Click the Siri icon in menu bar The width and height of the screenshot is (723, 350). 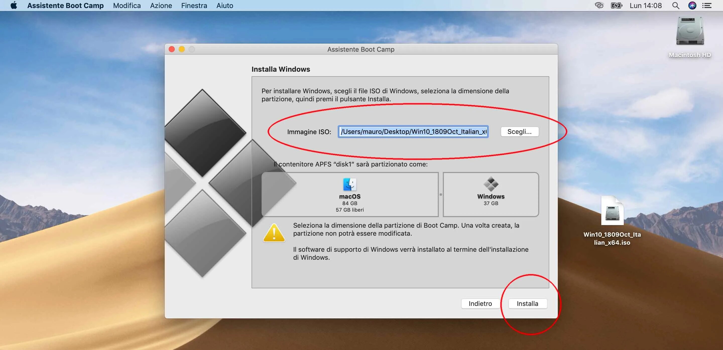[692, 6]
